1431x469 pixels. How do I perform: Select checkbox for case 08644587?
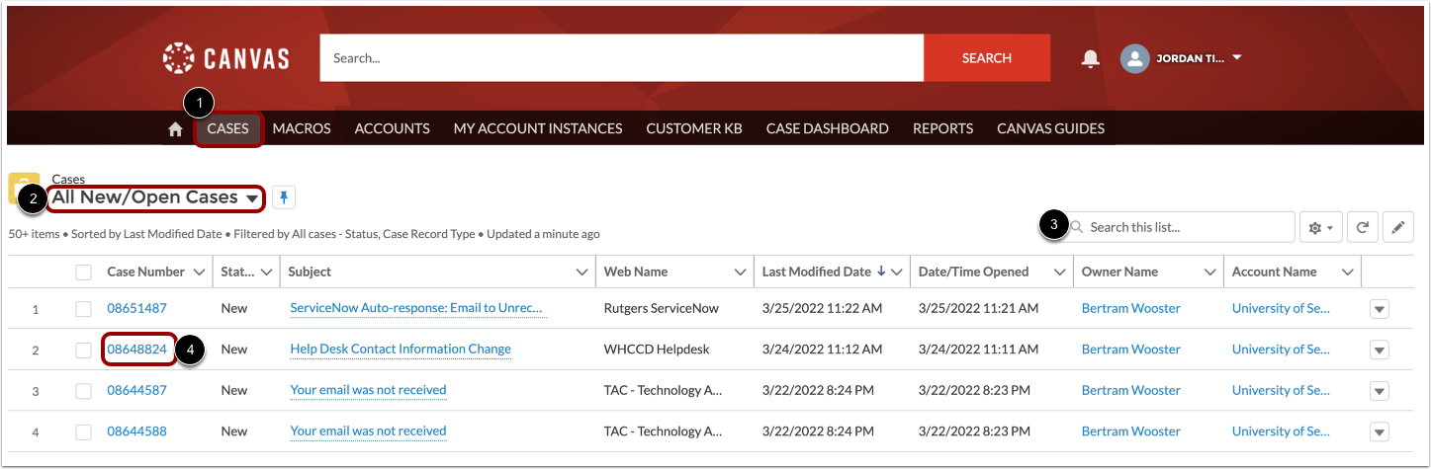click(84, 391)
